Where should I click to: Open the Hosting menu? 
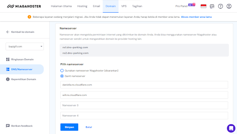82,6
